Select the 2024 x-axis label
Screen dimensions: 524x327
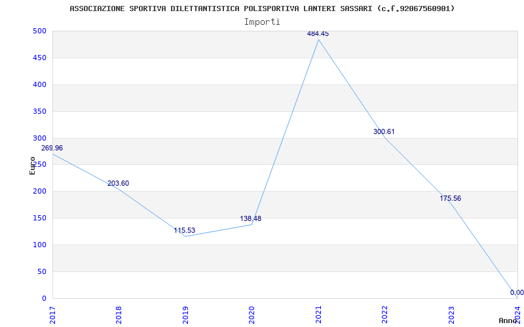517,315
